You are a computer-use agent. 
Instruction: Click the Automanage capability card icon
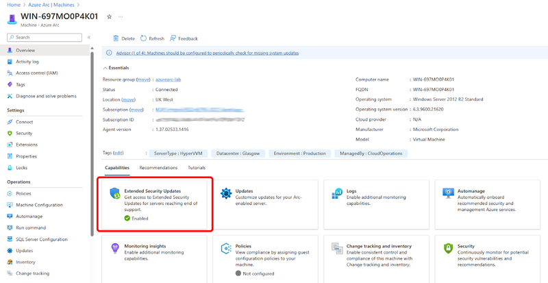click(x=448, y=193)
